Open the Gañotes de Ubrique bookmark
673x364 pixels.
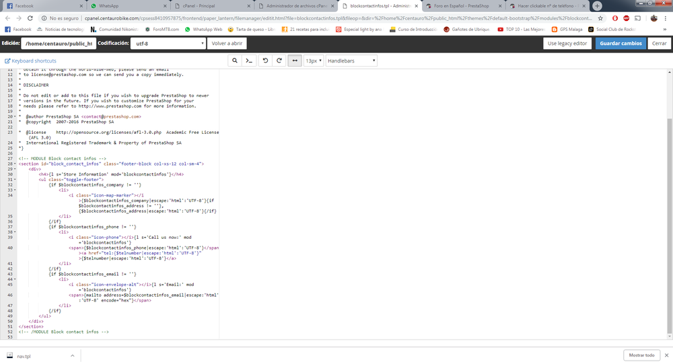pos(466,29)
